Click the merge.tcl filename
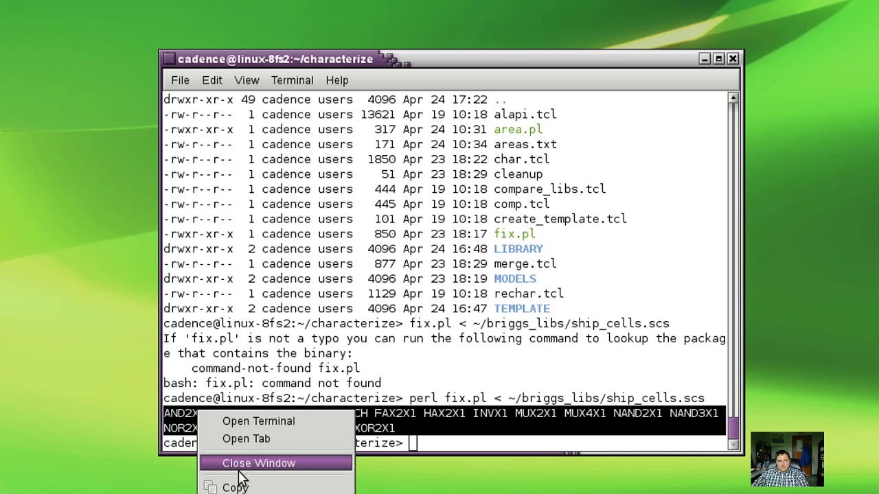 click(x=525, y=264)
